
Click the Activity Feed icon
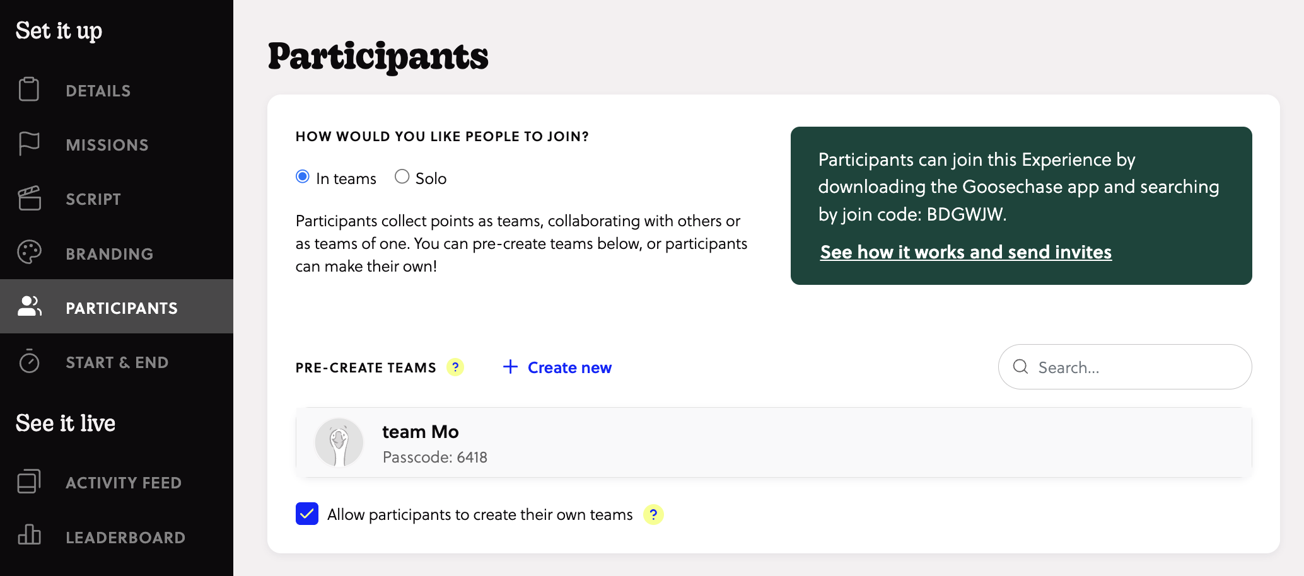coord(29,482)
